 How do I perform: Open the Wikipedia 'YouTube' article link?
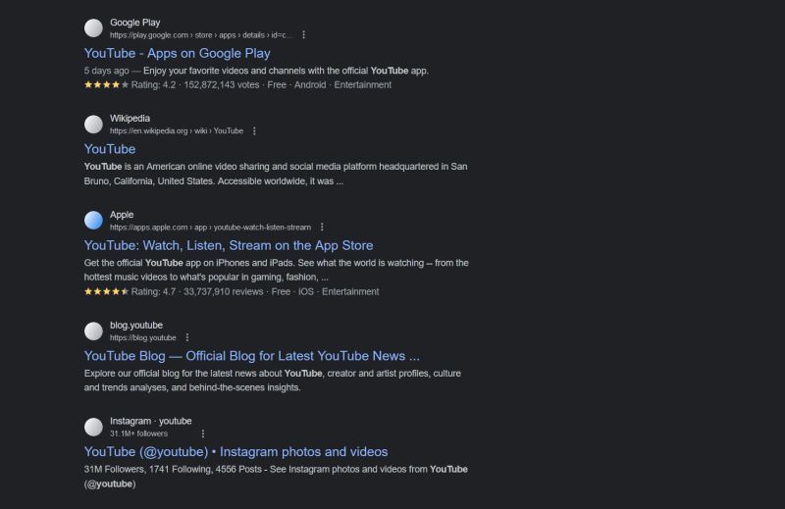[110, 149]
